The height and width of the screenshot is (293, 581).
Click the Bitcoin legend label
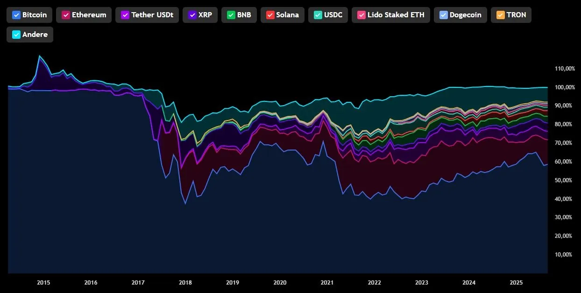click(x=35, y=15)
